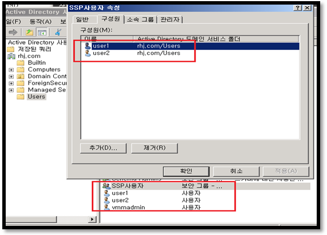327x235 pixels.
Task: Click the tree pane horizontal scrollbar right arrow
Action: tap(92, 219)
